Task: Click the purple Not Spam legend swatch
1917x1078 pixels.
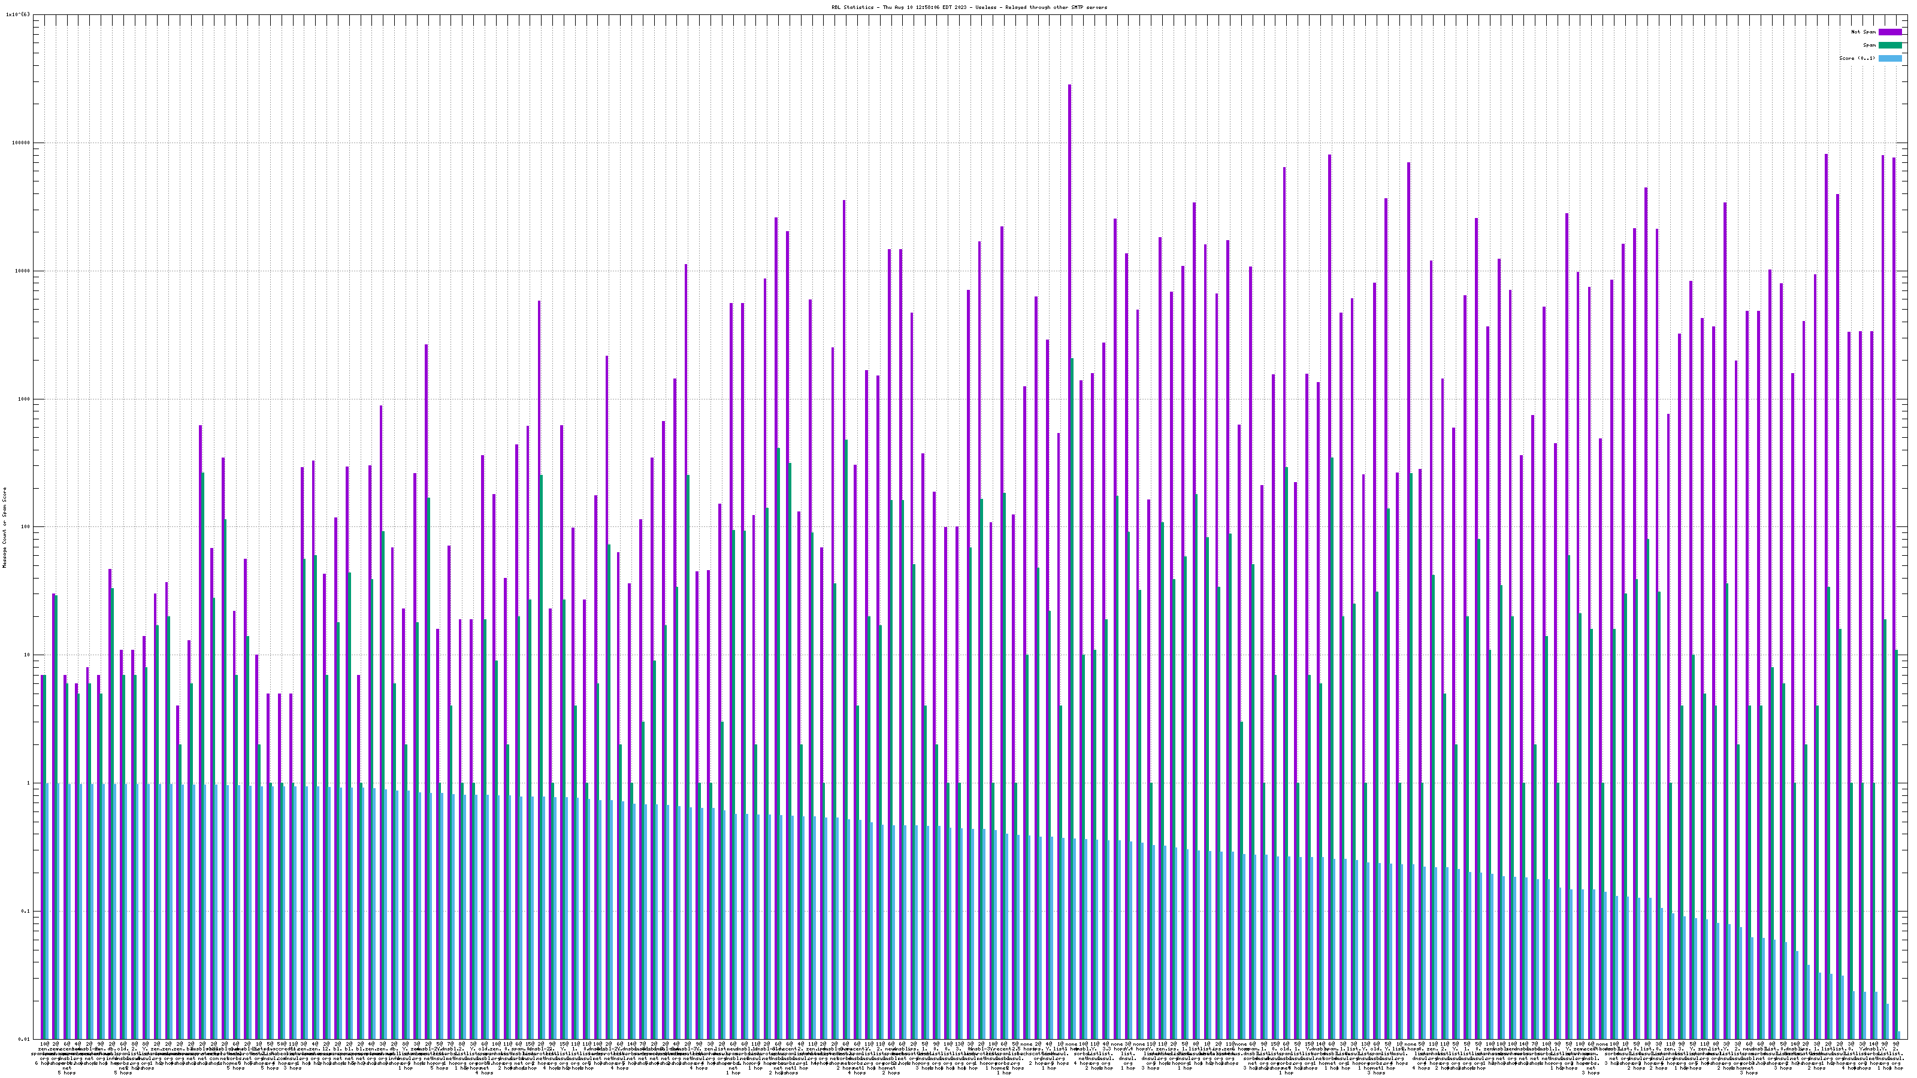Action: 1889,32
